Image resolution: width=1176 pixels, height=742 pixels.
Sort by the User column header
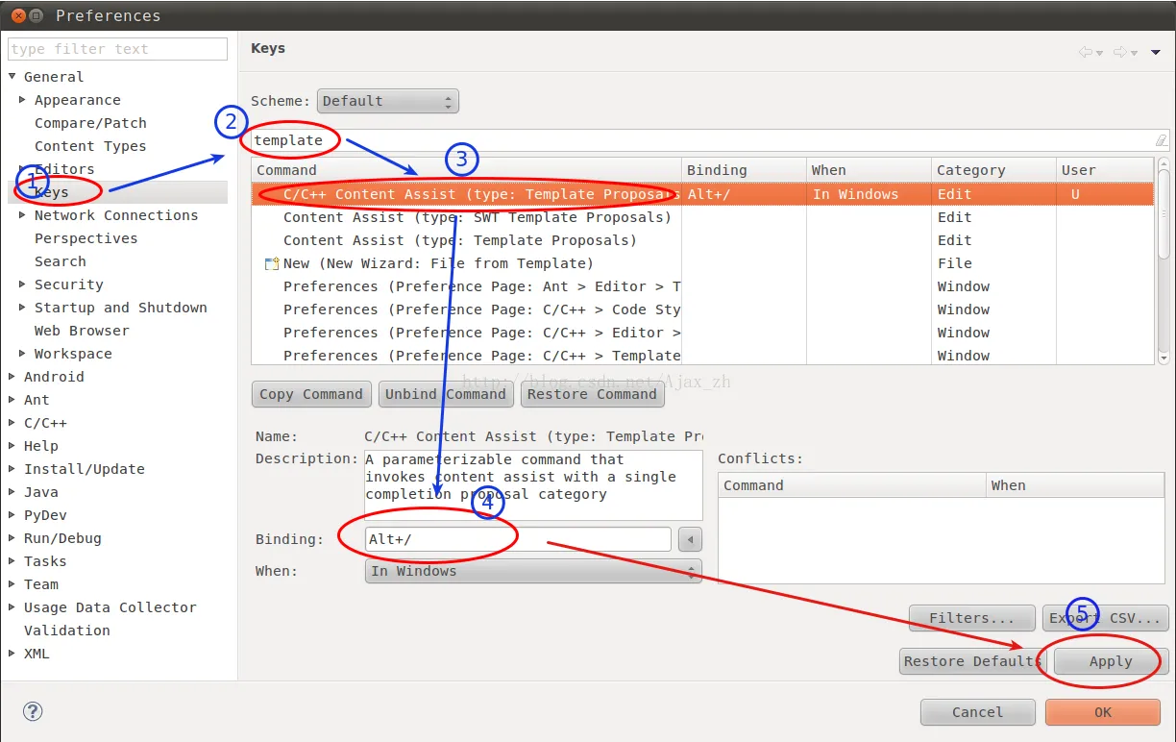pos(1106,170)
